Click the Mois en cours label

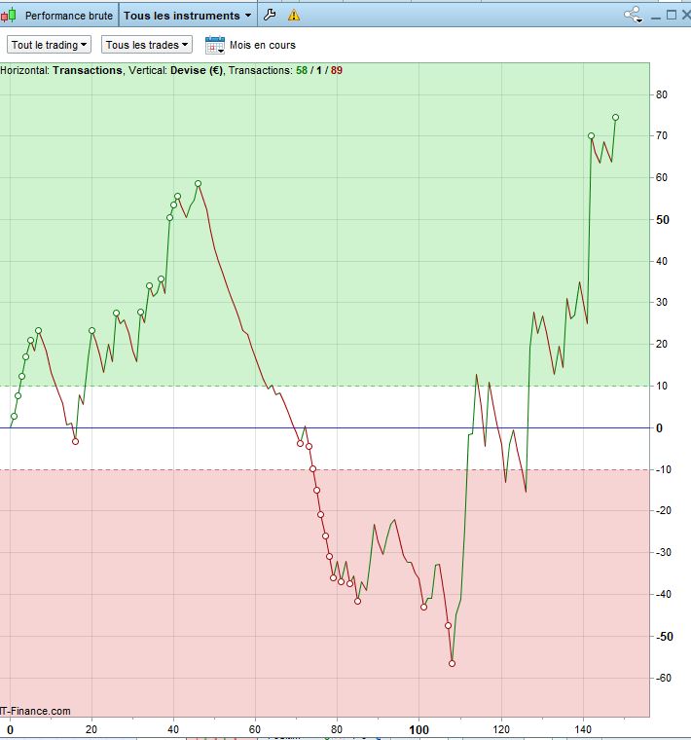pyautogui.click(x=263, y=45)
